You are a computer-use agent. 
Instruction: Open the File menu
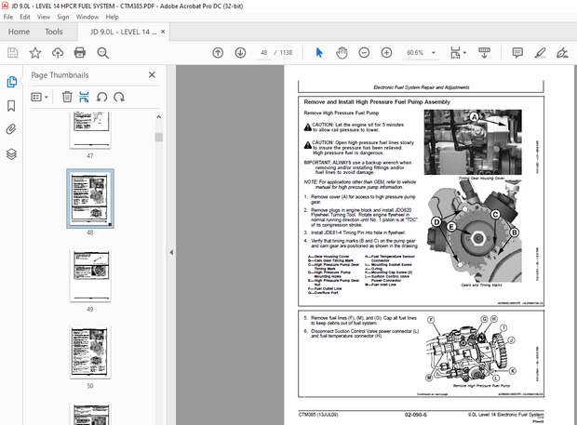[x=8, y=17]
